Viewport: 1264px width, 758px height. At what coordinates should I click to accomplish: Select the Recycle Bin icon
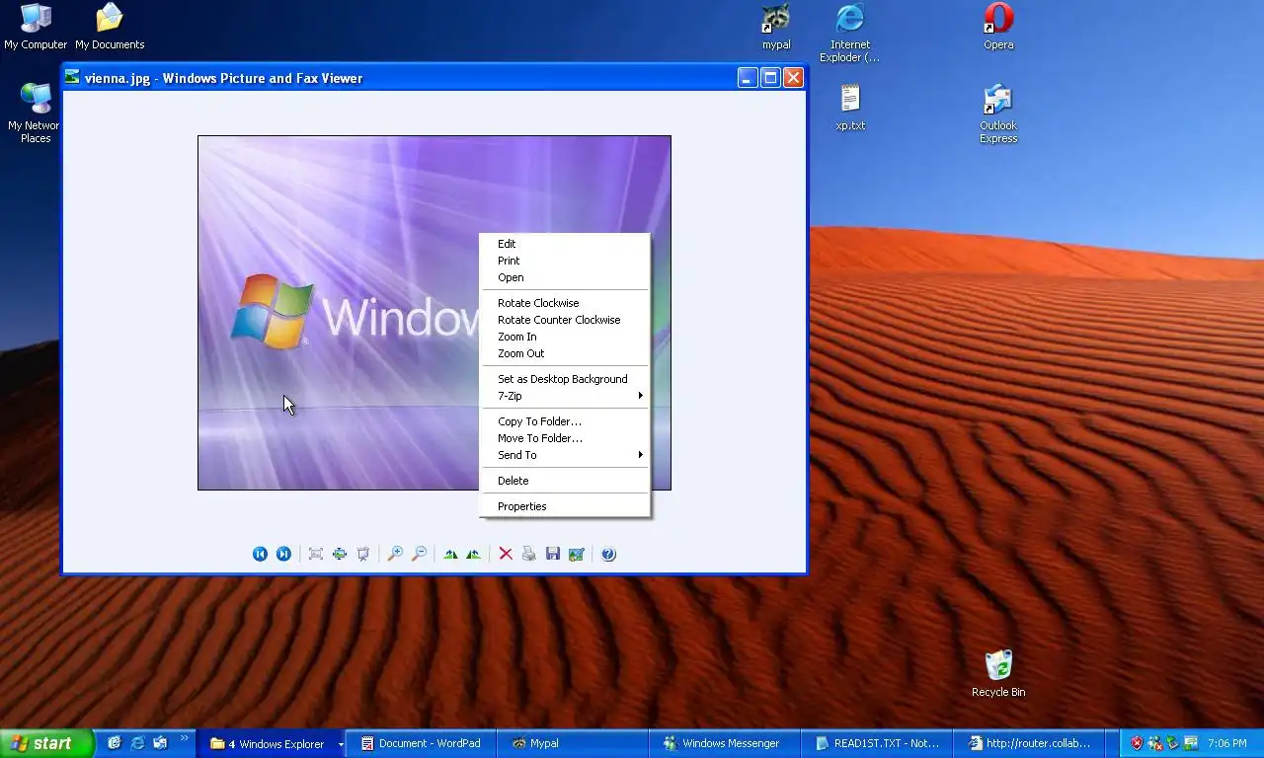click(x=998, y=674)
